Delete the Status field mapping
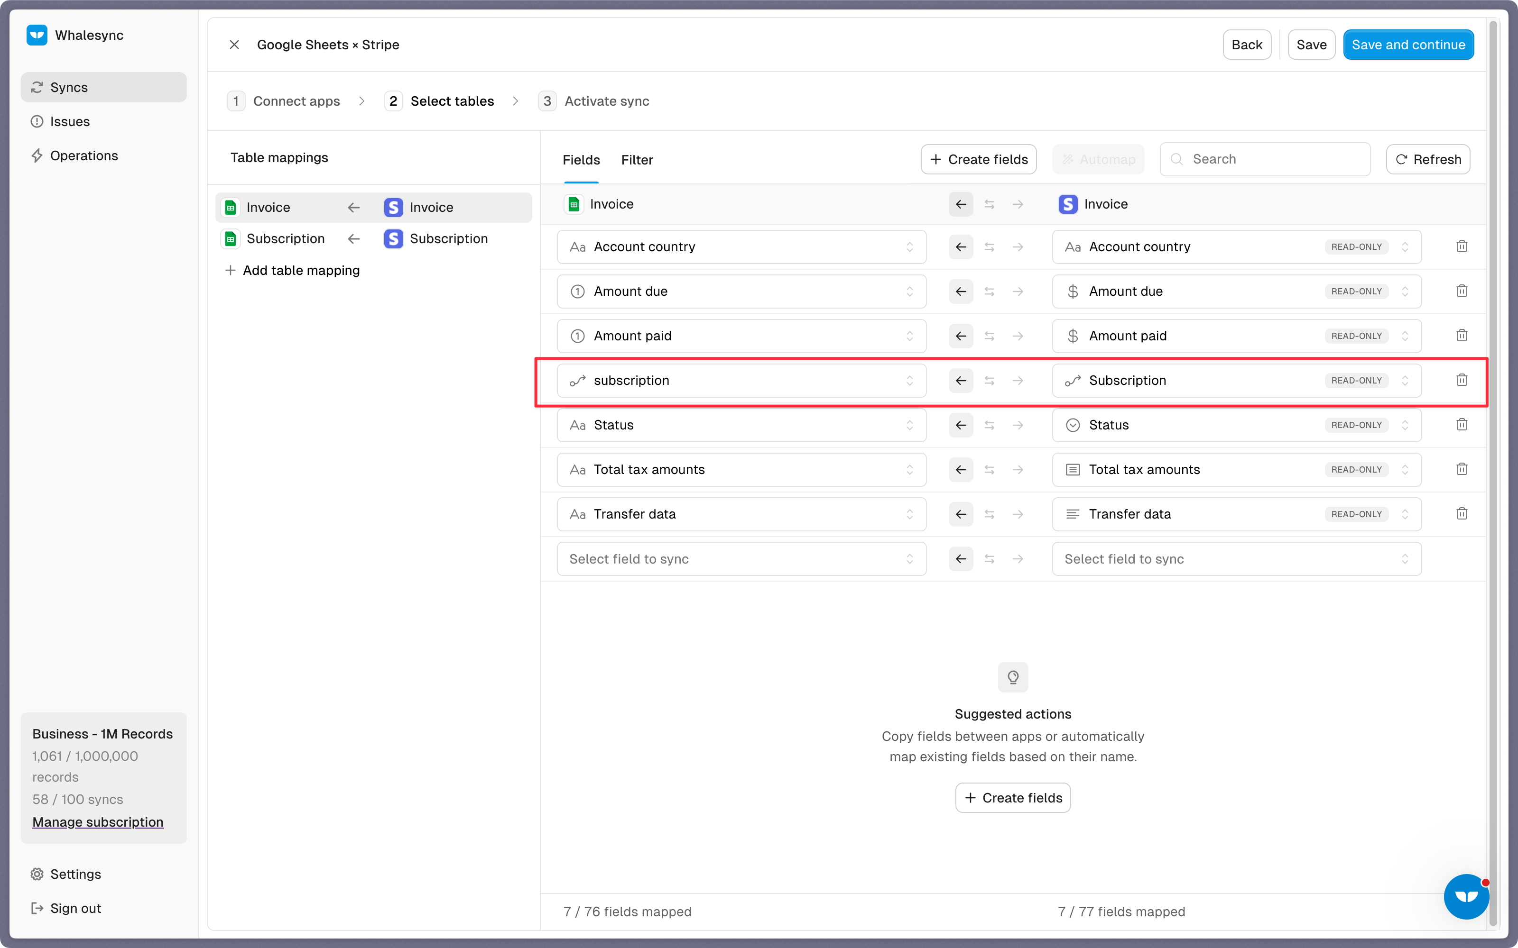This screenshot has height=948, width=1518. 1462,425
